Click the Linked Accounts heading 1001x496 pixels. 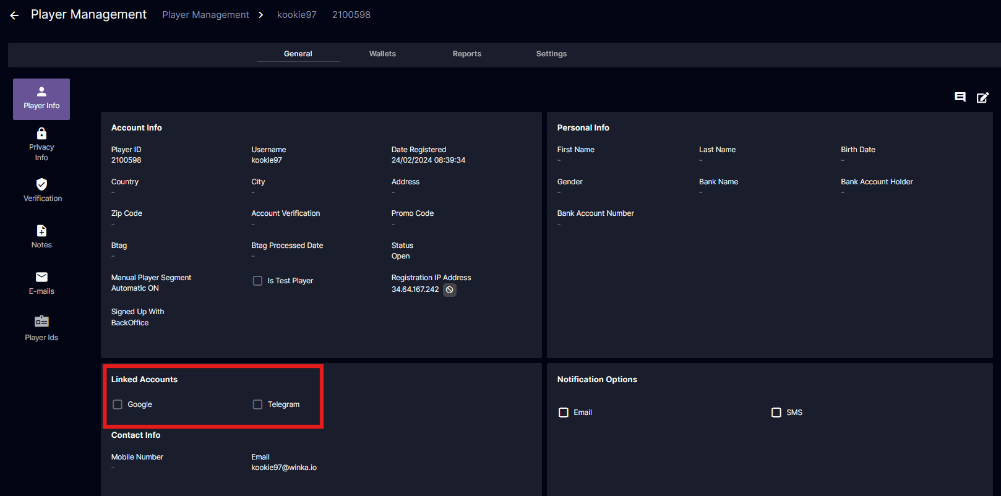(144, 380)
